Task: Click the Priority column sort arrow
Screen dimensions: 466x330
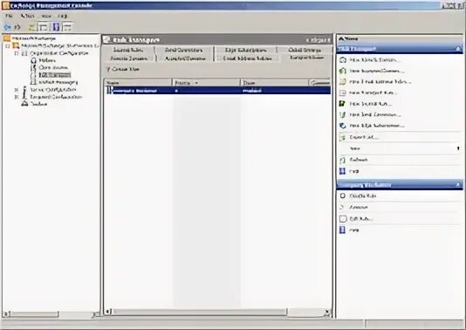Action: pos(196,83)
